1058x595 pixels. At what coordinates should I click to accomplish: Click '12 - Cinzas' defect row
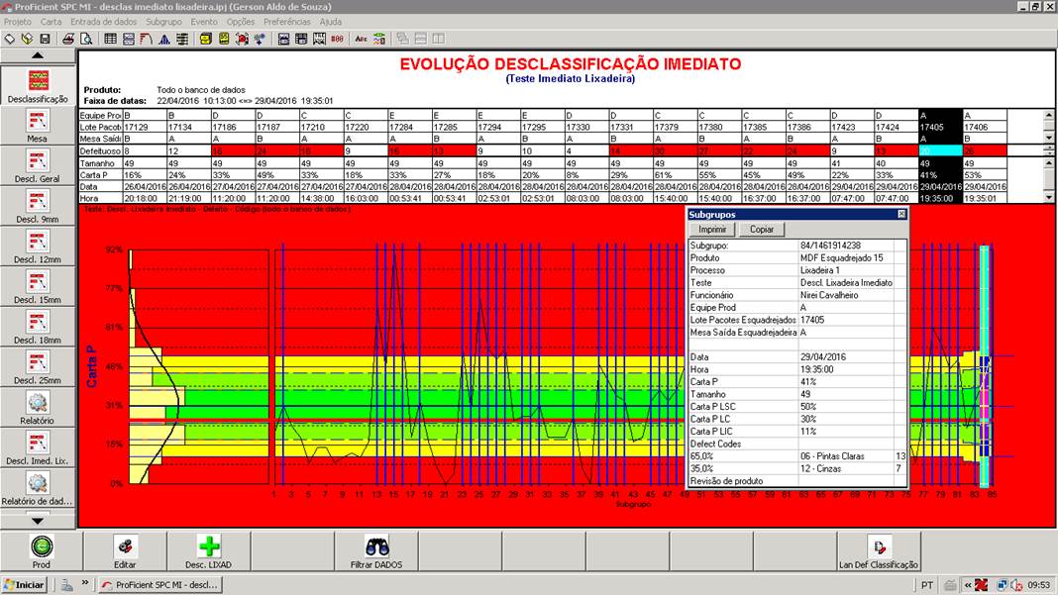[x=797, y=468]
